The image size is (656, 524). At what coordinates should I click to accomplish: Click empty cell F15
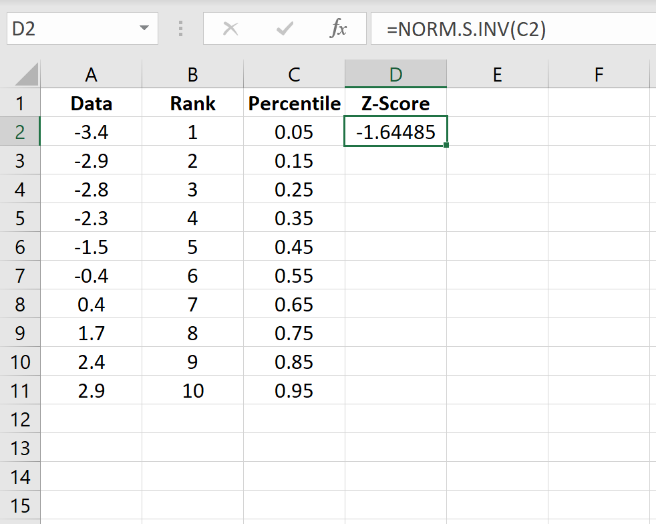[599, 505]
